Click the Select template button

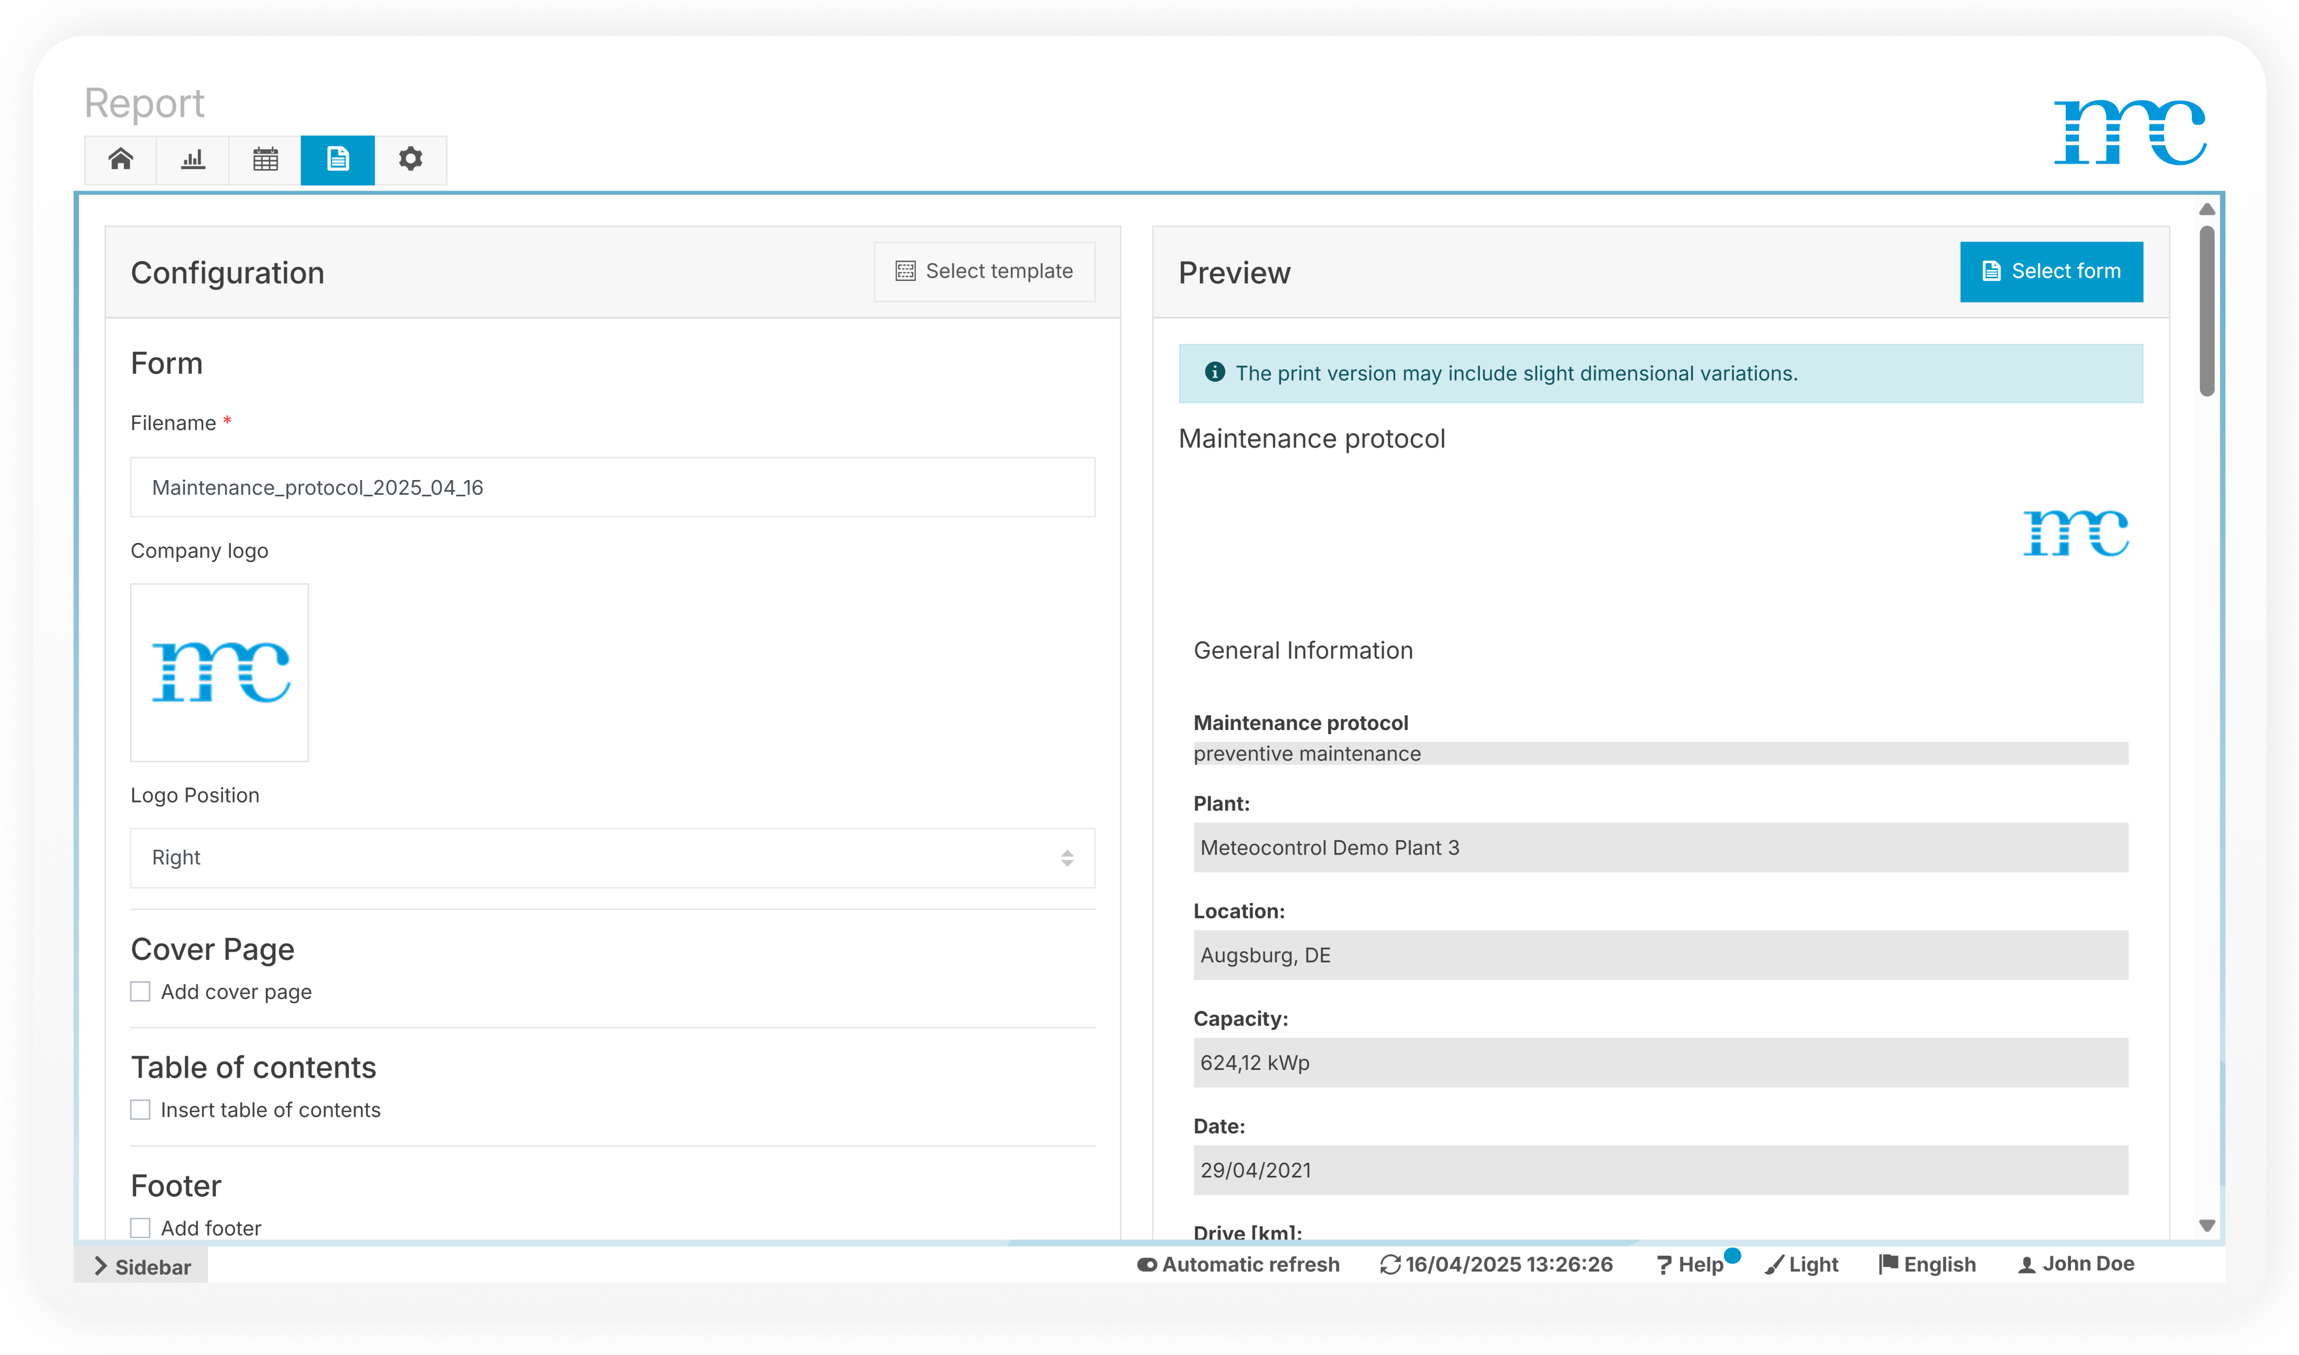(983, 271)
